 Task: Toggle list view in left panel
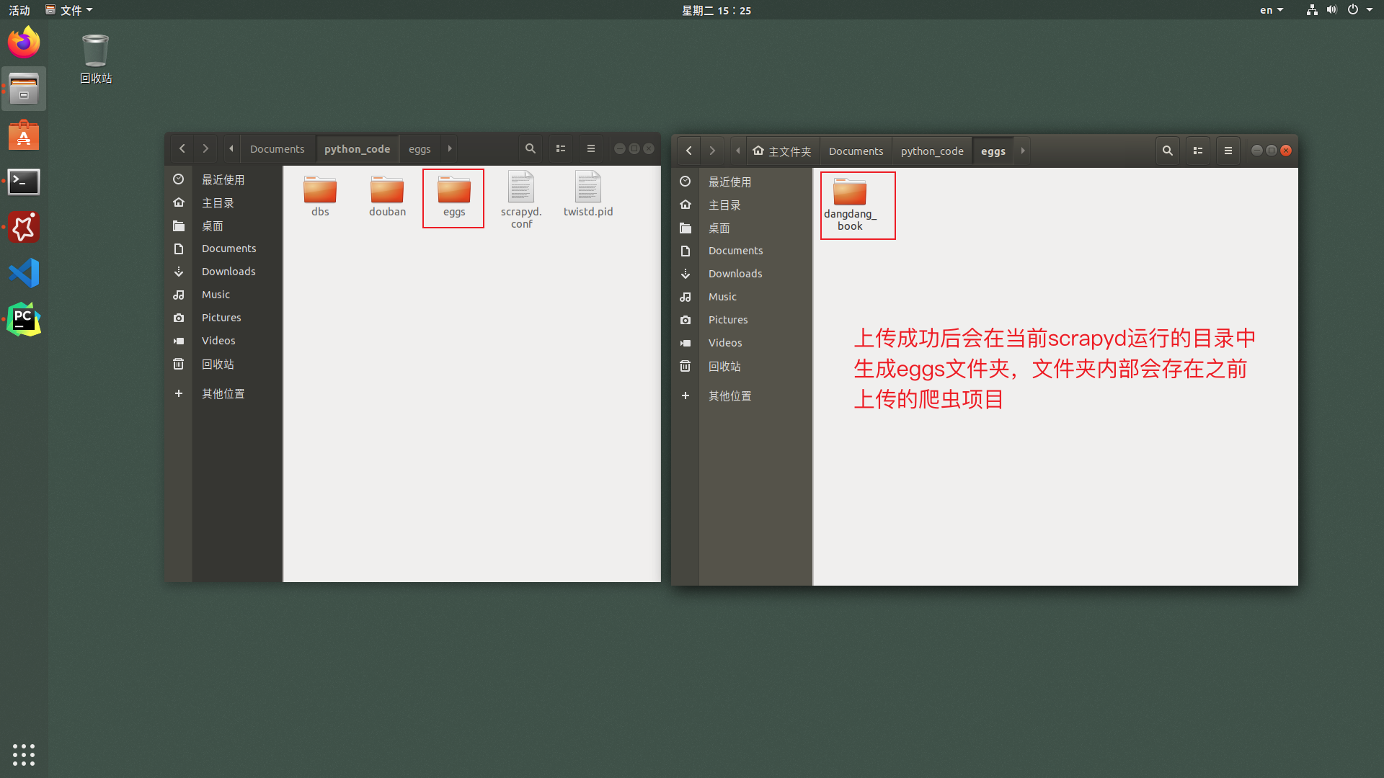560,148
